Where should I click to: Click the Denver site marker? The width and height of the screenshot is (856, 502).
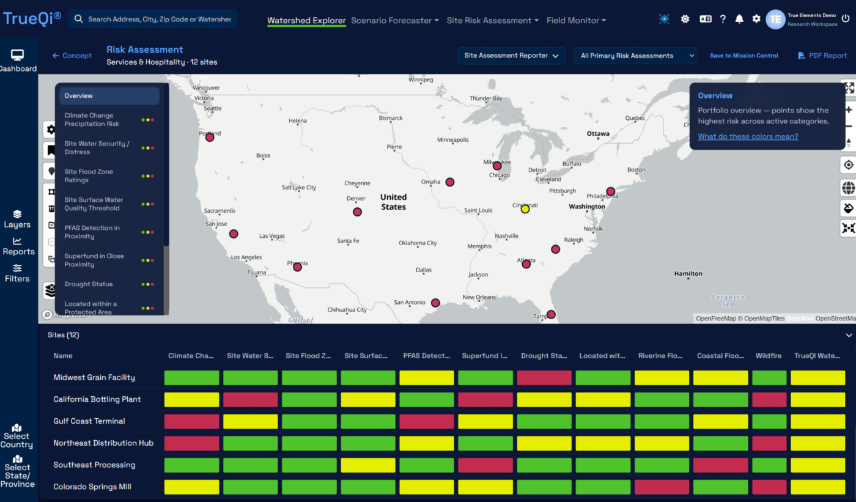357,212
